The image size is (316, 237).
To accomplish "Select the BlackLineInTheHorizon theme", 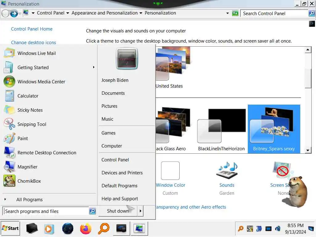I will pos(221,129).
